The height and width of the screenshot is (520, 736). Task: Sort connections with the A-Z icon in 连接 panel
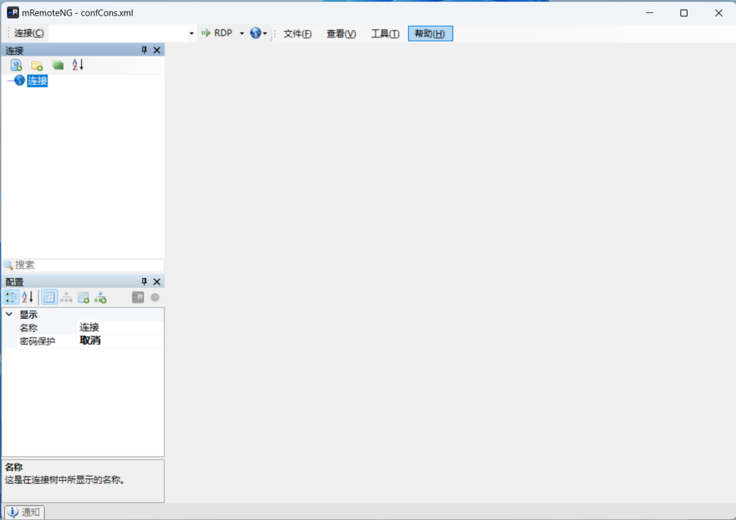(78, 65)
